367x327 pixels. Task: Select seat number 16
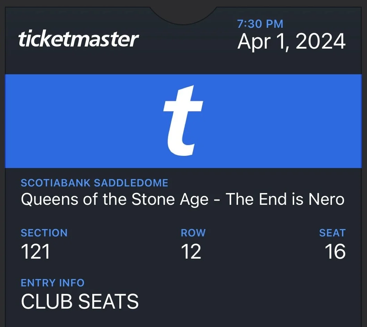click(335, 252)
